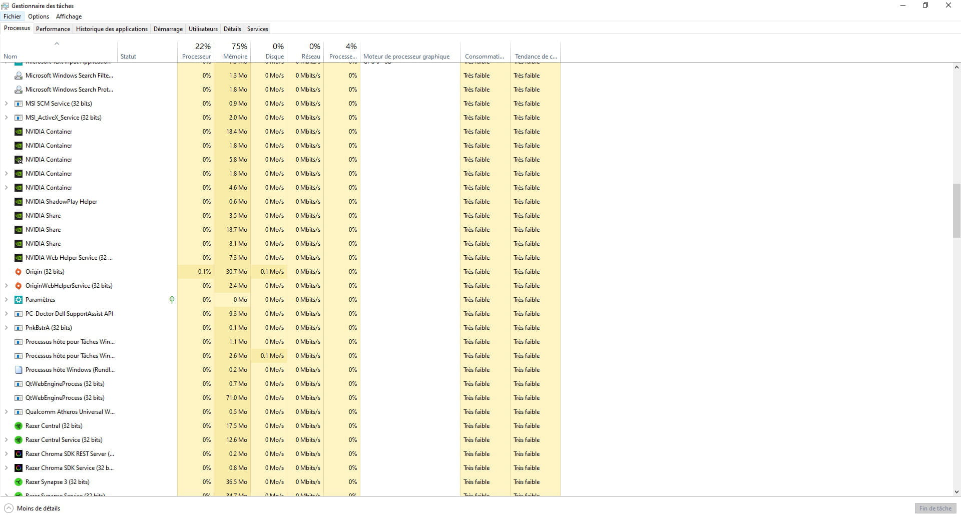The height and width of the screenshot is (520, 961).
Task: Expand the MSI SCM Service process group
Action: (x=6, y=104)
